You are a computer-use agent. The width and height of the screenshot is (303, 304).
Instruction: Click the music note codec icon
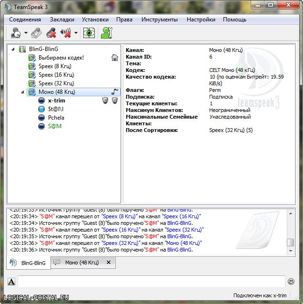(115, 91)
